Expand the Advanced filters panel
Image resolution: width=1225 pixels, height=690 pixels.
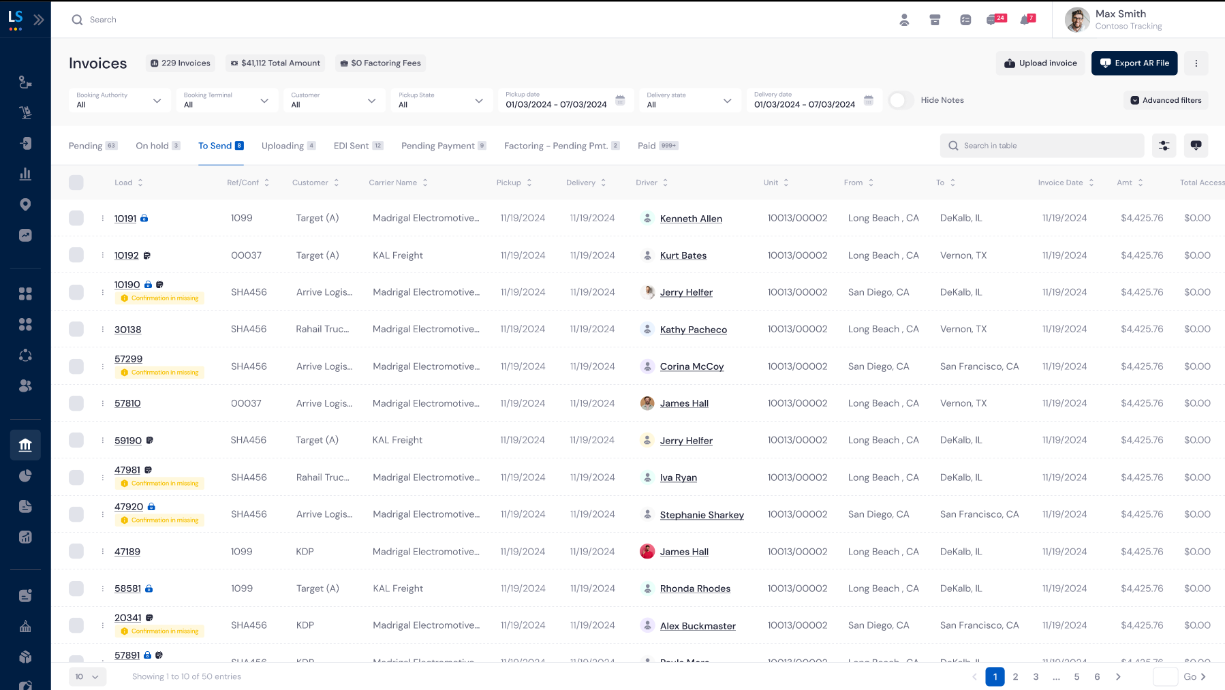tap(1166, 100)
